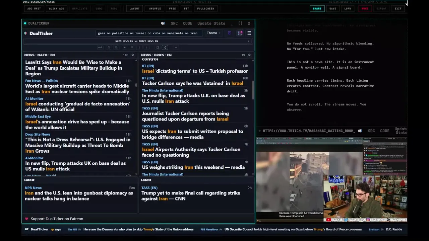Collapse toolbar with the caret-up icon
Image resolution: width=429 pixels, height=241 pixels.
point(176,48)
